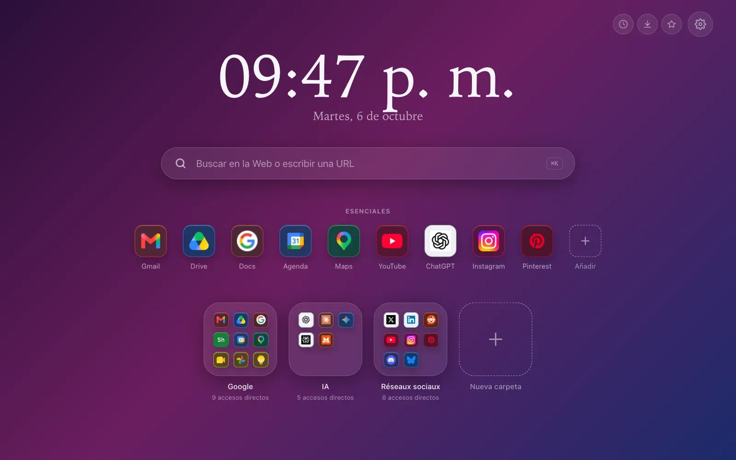Open Instagram in the Esenciales row
This screenshot has height=460, width=736.
coord(489,241)
